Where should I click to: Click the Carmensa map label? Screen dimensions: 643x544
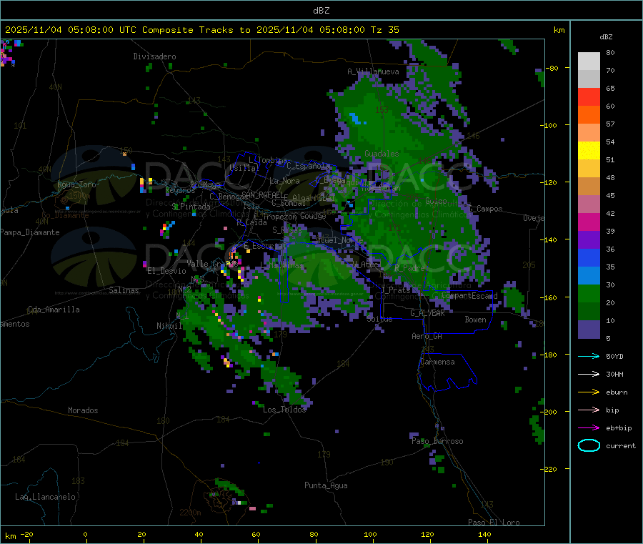(x=437, y=362)
